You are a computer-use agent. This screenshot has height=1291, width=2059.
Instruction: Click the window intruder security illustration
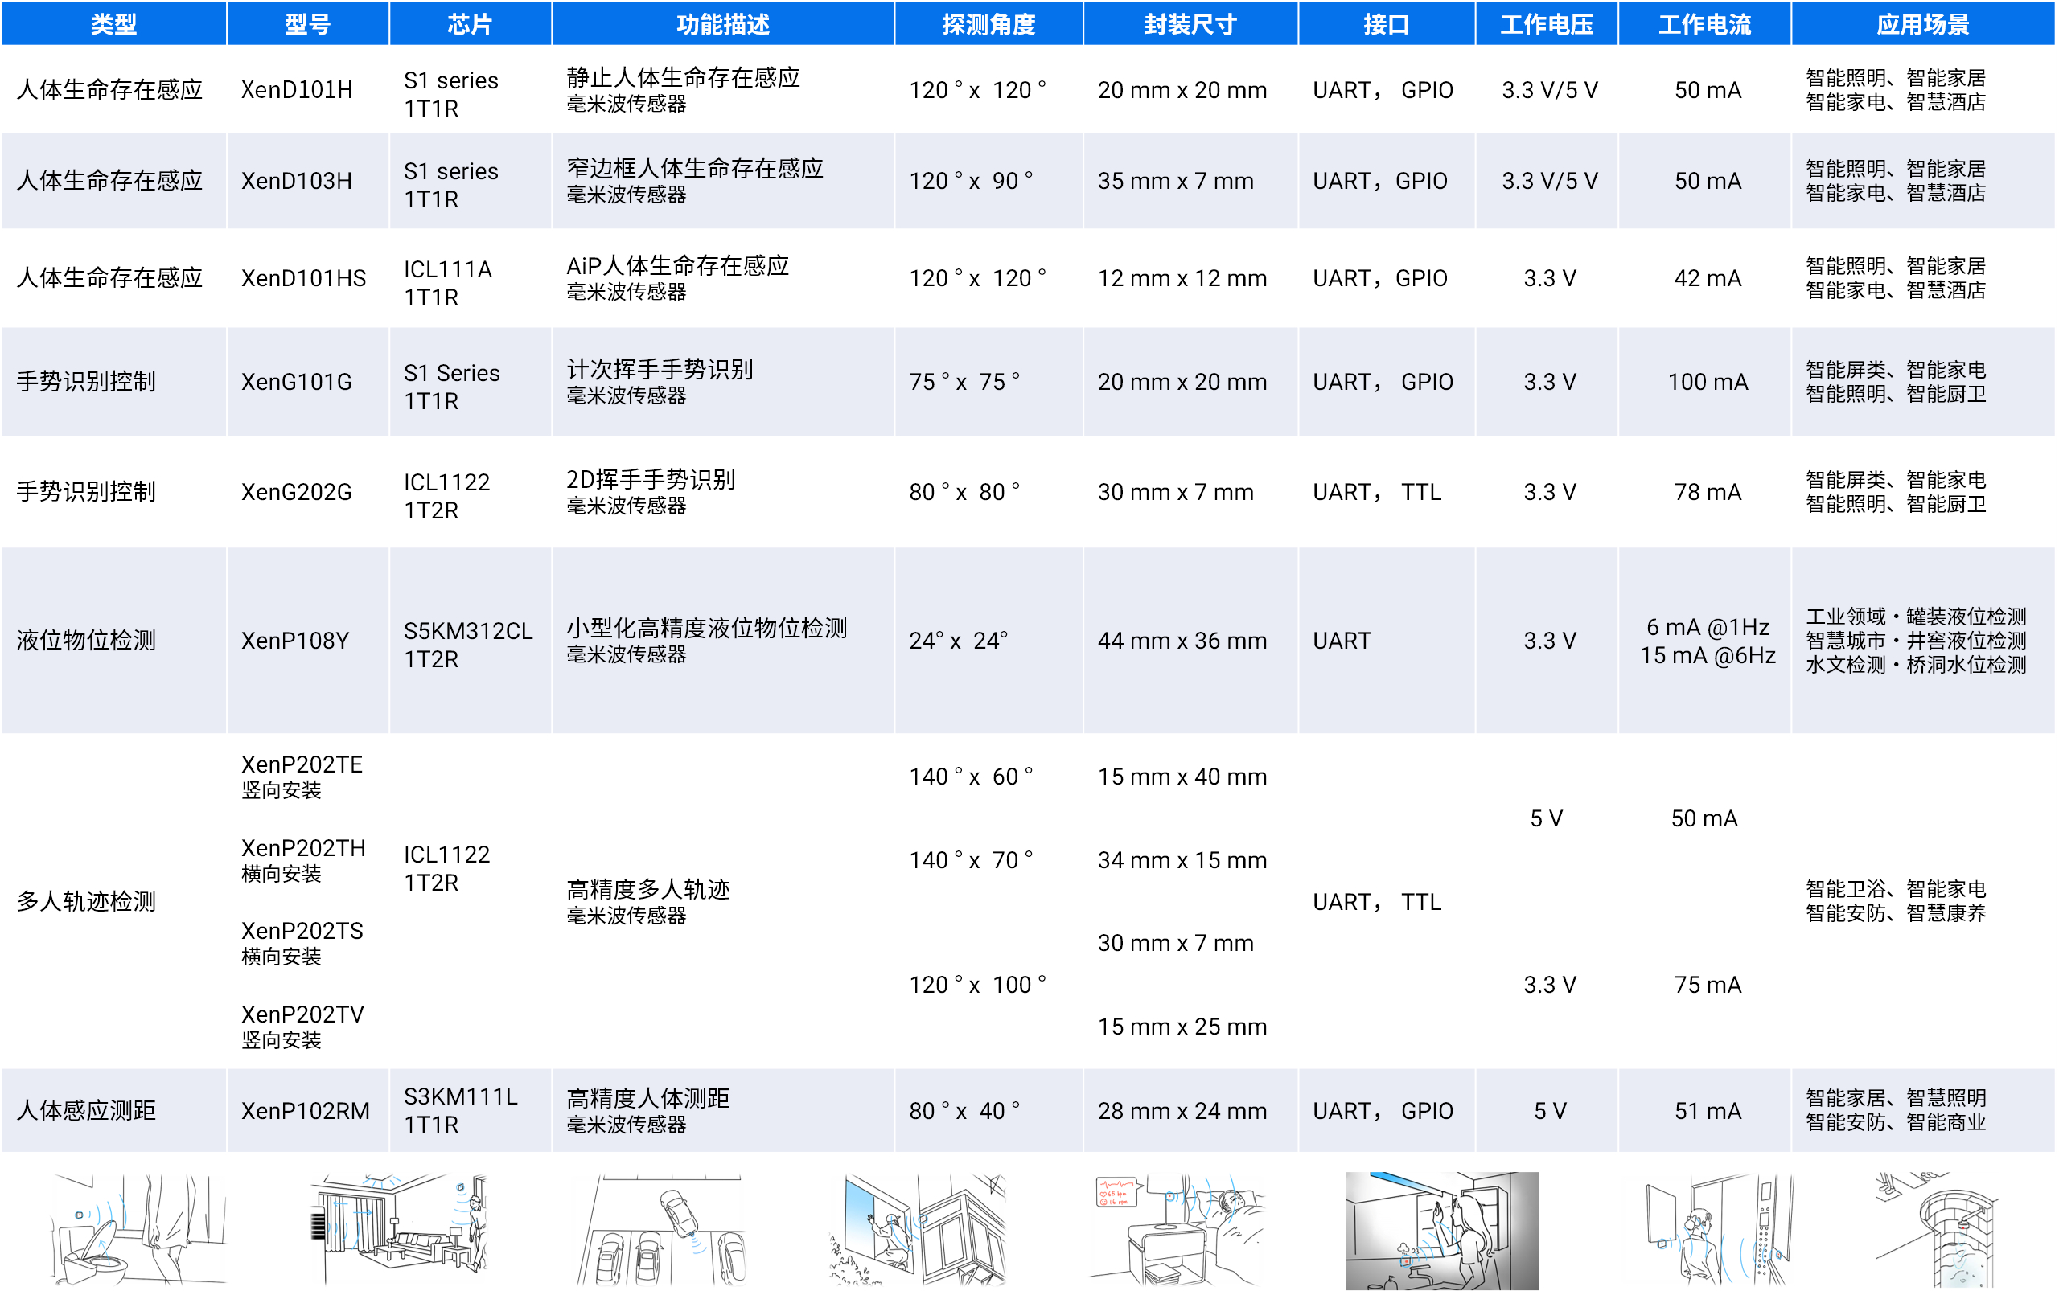919,1230
